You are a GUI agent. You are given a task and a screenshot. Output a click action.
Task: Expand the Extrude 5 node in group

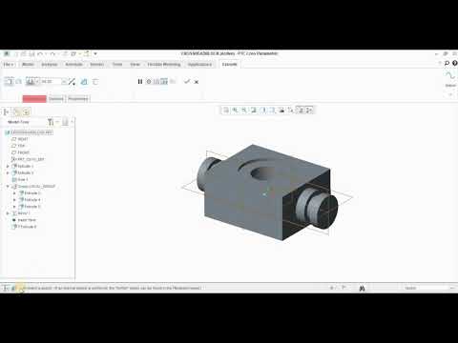coord(14,207)
